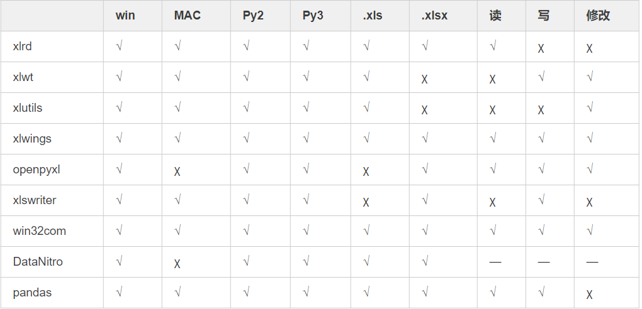Image resolution: width=642 pixels, height=309 pixels.
Task: Select the X under .xls for xlswriter
Action: 366,202
